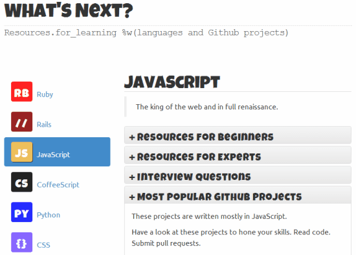Expand Resources for Experts section
The height and width of the screenshot is (255, 356).
pyautogui.click(x=238, y=155)
